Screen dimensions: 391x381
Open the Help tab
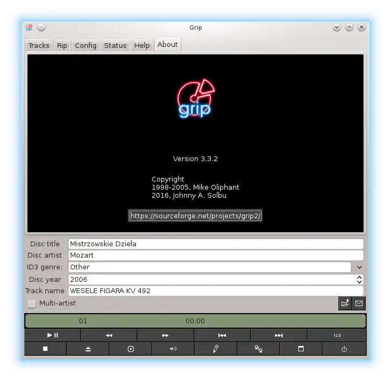[142, 46]
